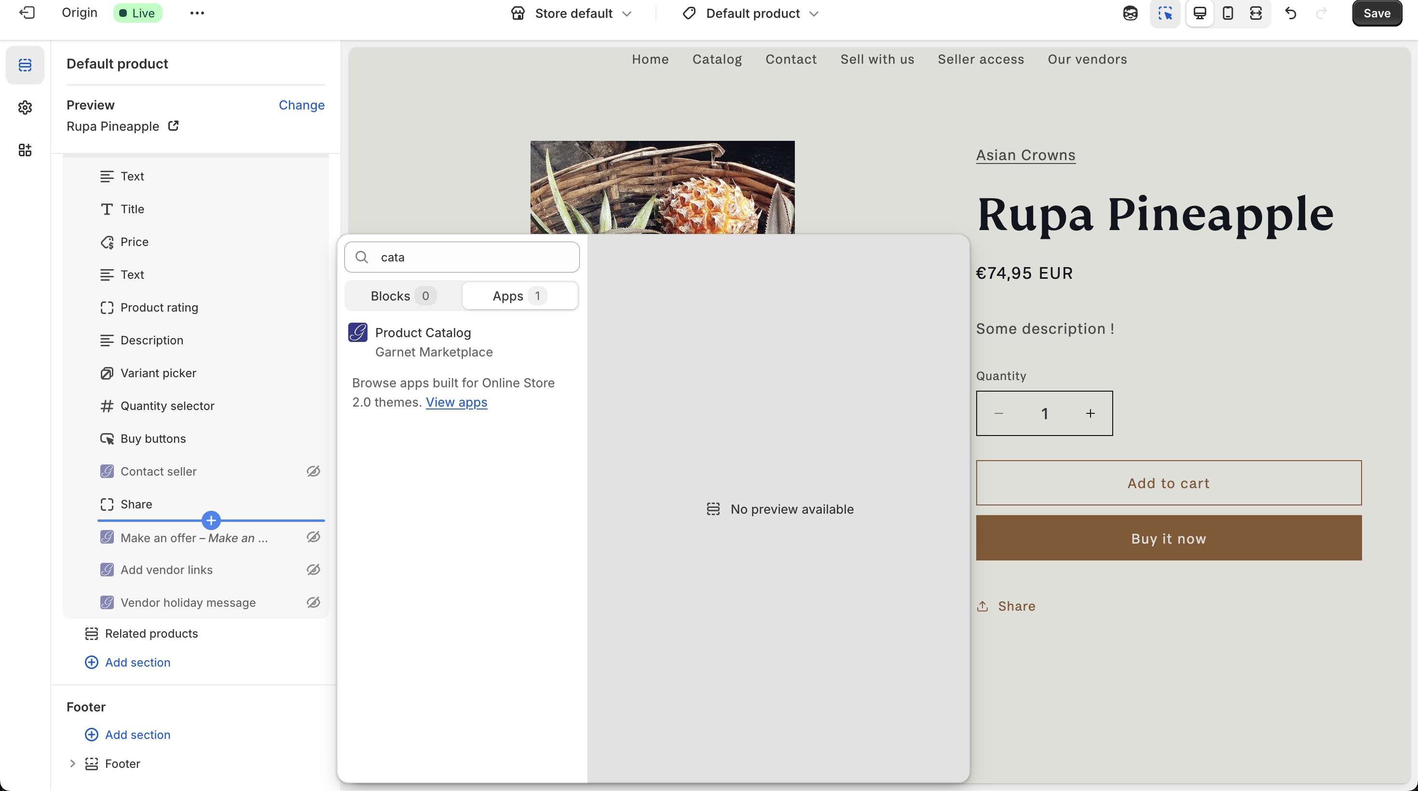Image resolution: width=1418 pixels, height=791 pixels.
Task: Hide the Contact seller block
Action: (x=313, y=471)
